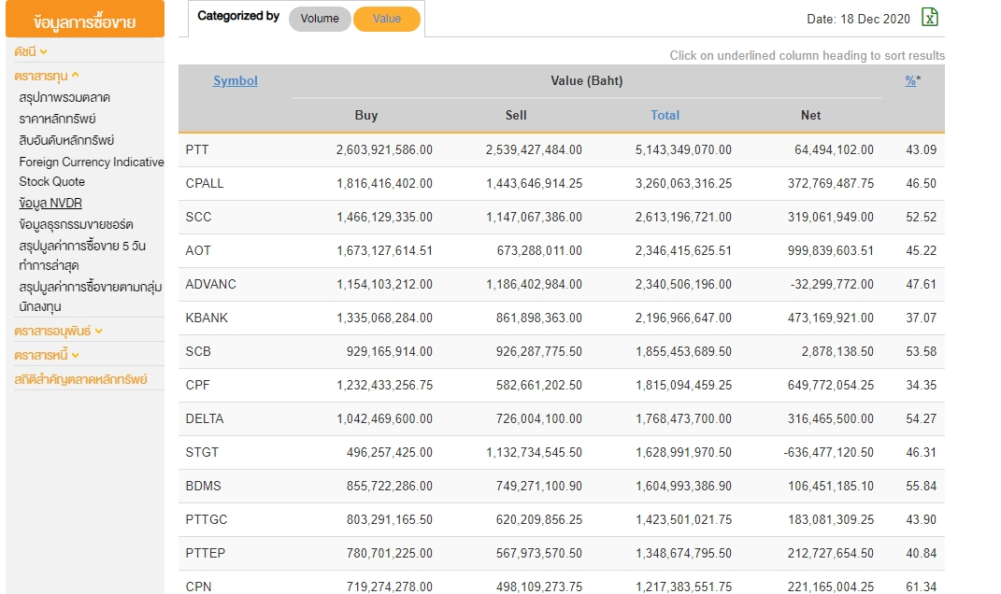Click PTTEP total value 1,348,674,795.50

tap(683, 553)
